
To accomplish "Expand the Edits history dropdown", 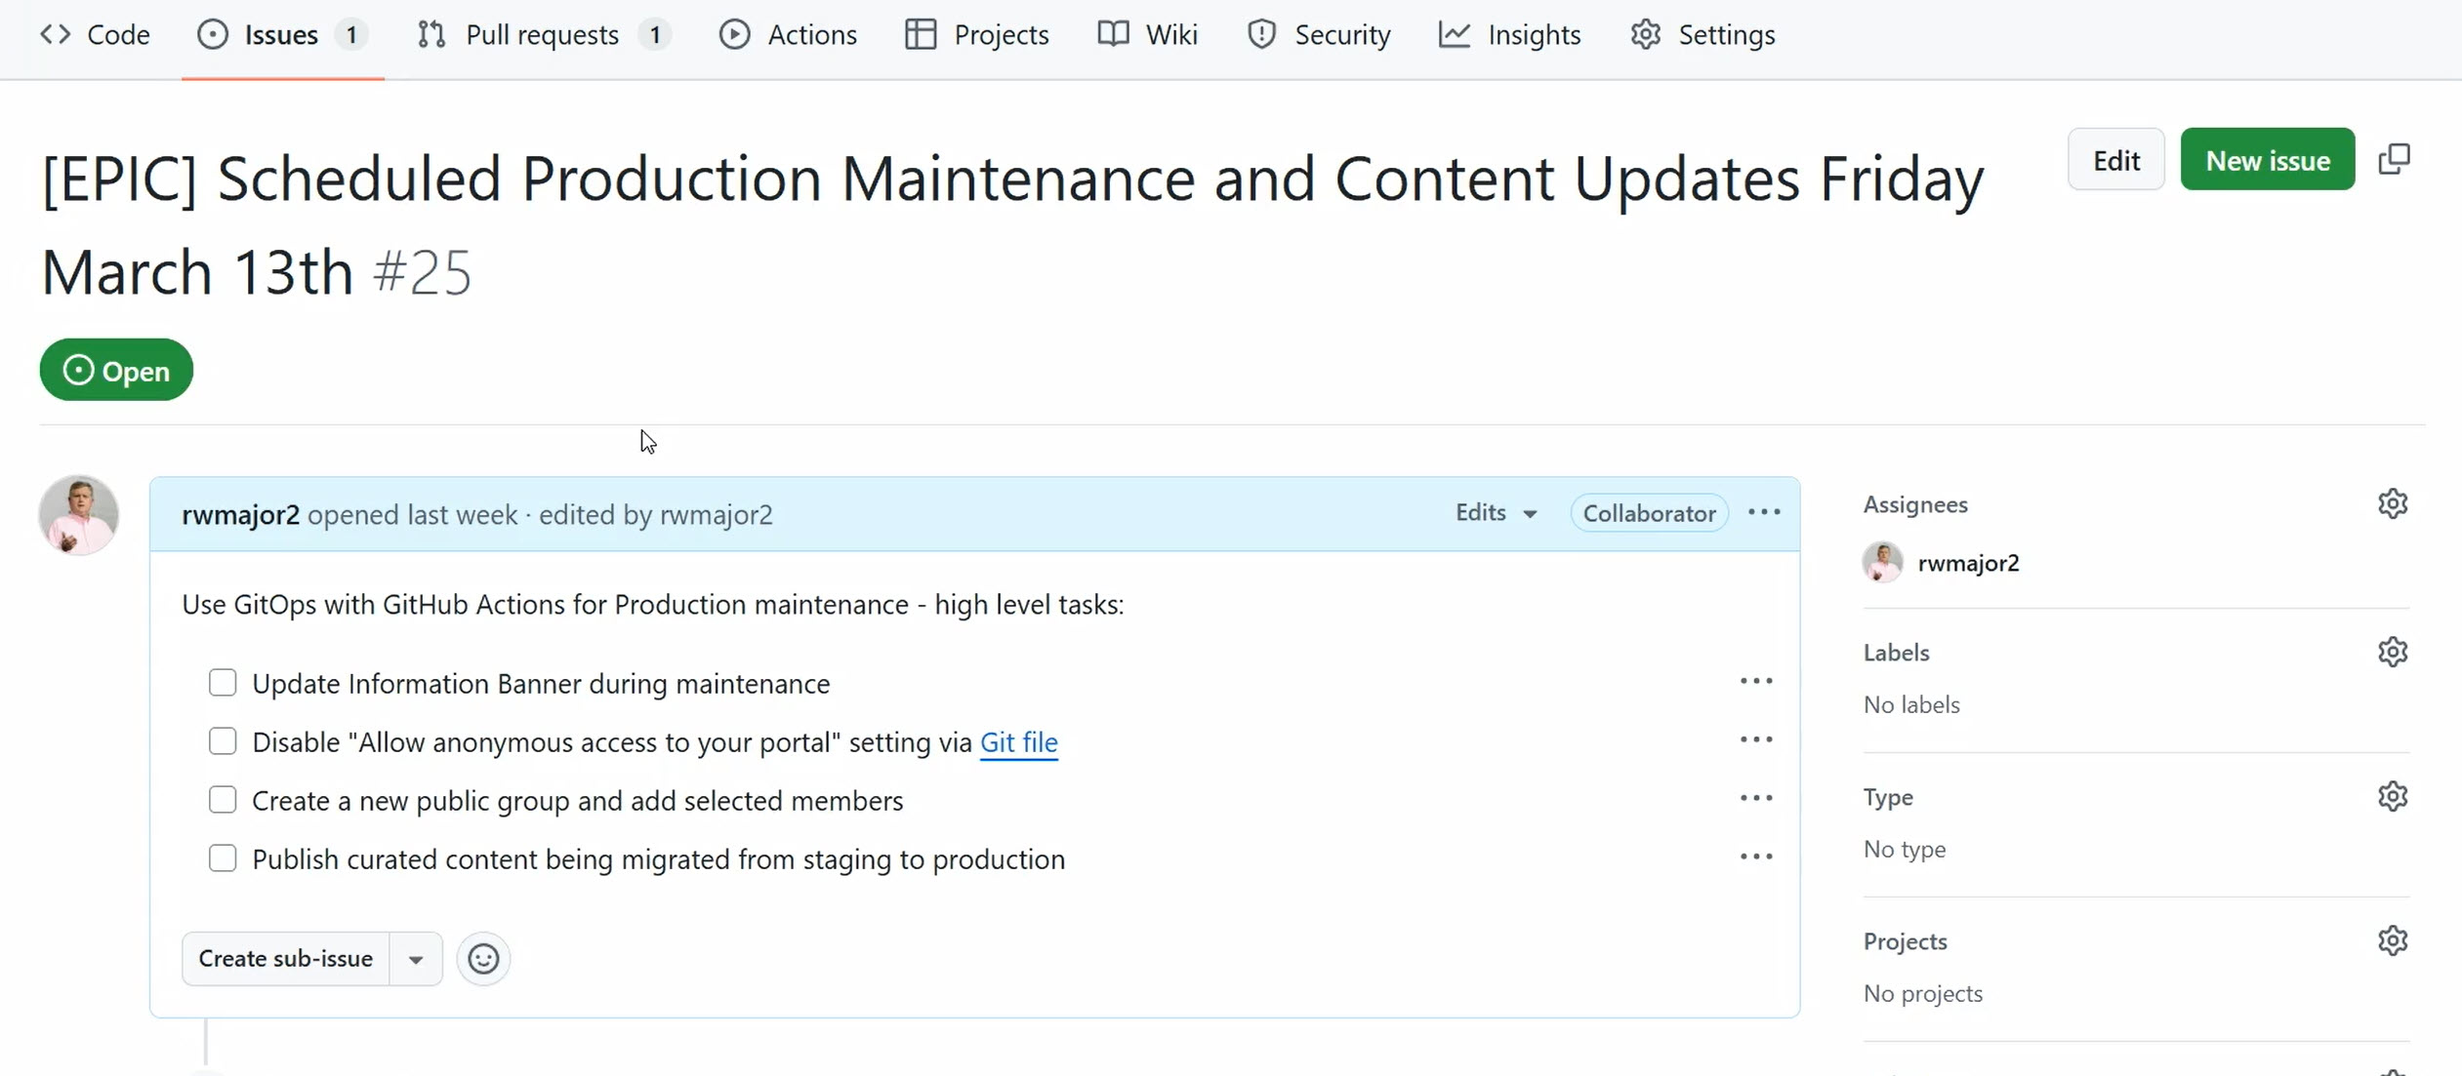I will pos(1496,513).
